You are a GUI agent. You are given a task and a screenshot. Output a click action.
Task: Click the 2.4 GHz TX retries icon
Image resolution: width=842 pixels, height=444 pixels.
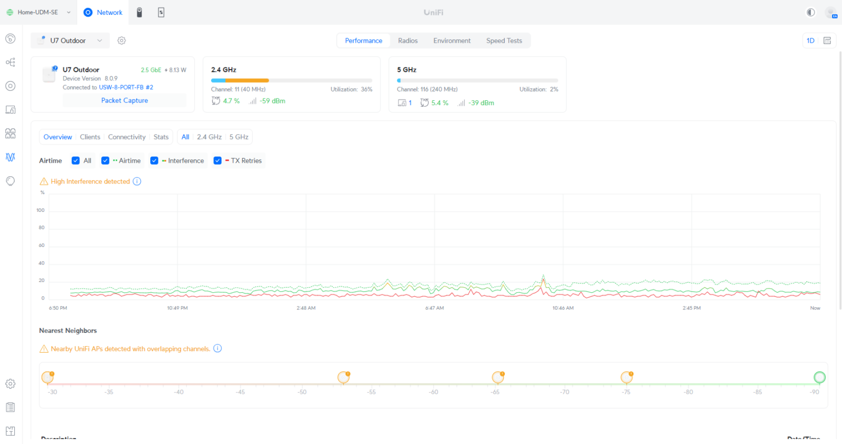pos(216,101)
